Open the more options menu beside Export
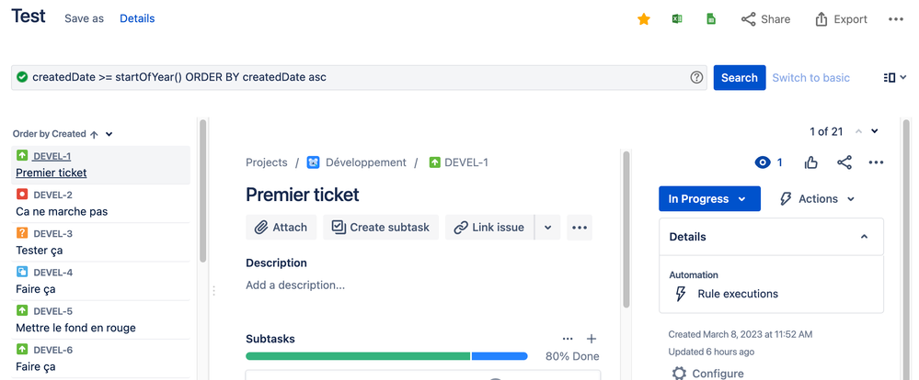The width and height of the screenshot is (919, 380). point(896,19)
